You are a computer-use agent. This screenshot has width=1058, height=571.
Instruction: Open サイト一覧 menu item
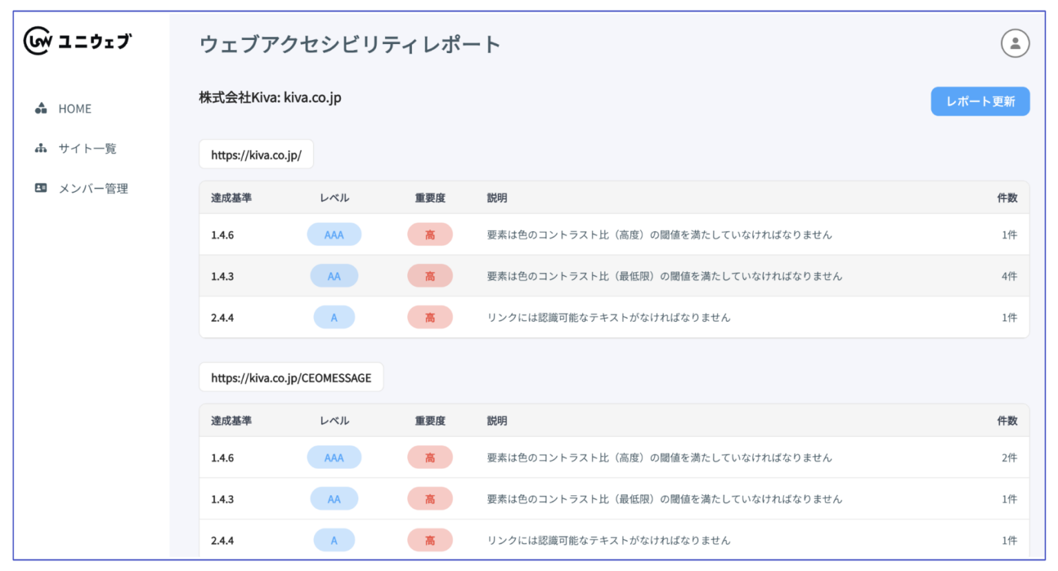(x=87, y=149)
